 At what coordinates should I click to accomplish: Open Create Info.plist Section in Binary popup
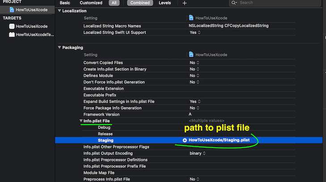pyautogui.click(x=194, y=69)
